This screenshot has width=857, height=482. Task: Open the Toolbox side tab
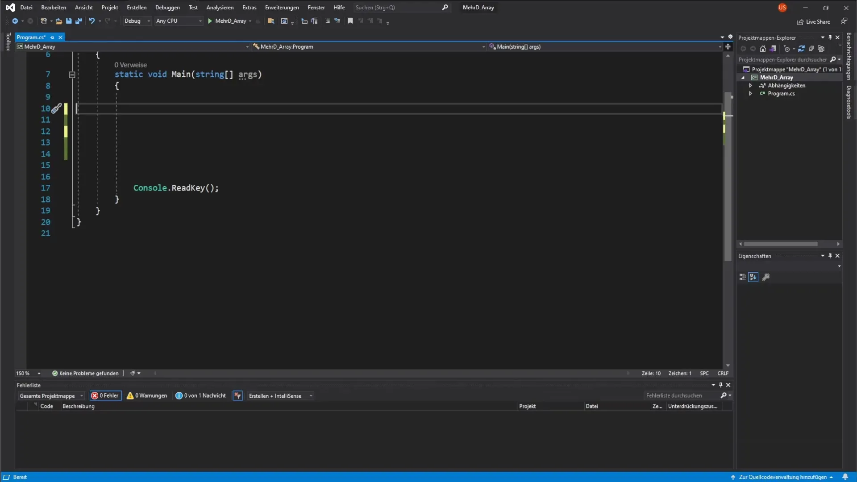(8, 42)
